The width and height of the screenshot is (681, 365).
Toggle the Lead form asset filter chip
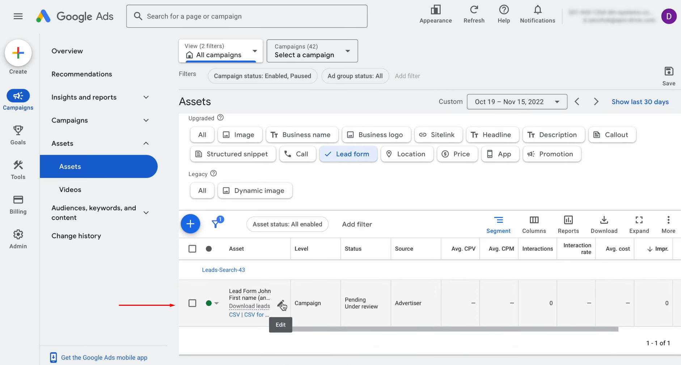click(x=348, y=154)
